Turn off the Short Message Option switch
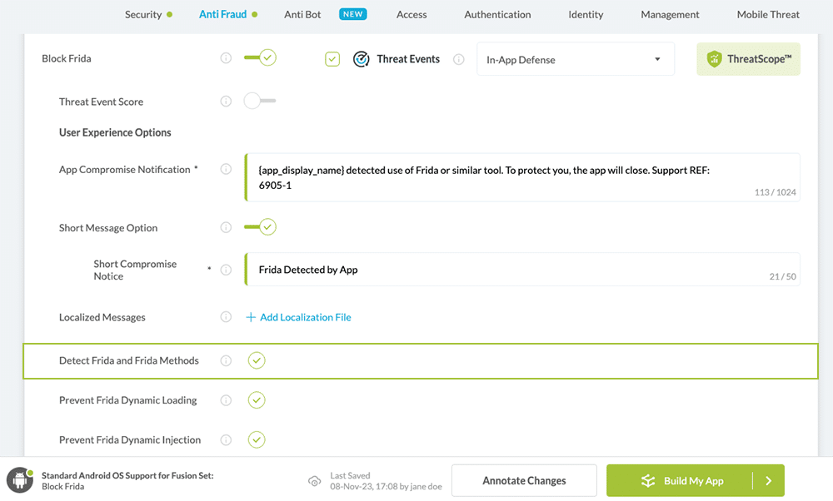This screenshot has height=501, width=833. 260,227
